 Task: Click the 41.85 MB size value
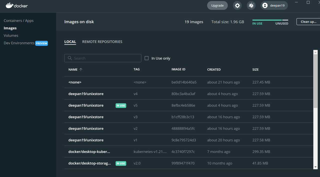point(260,163)
